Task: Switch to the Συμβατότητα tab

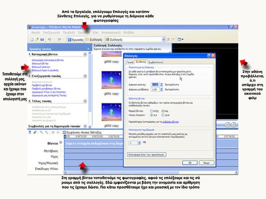Action: point(156,62)
